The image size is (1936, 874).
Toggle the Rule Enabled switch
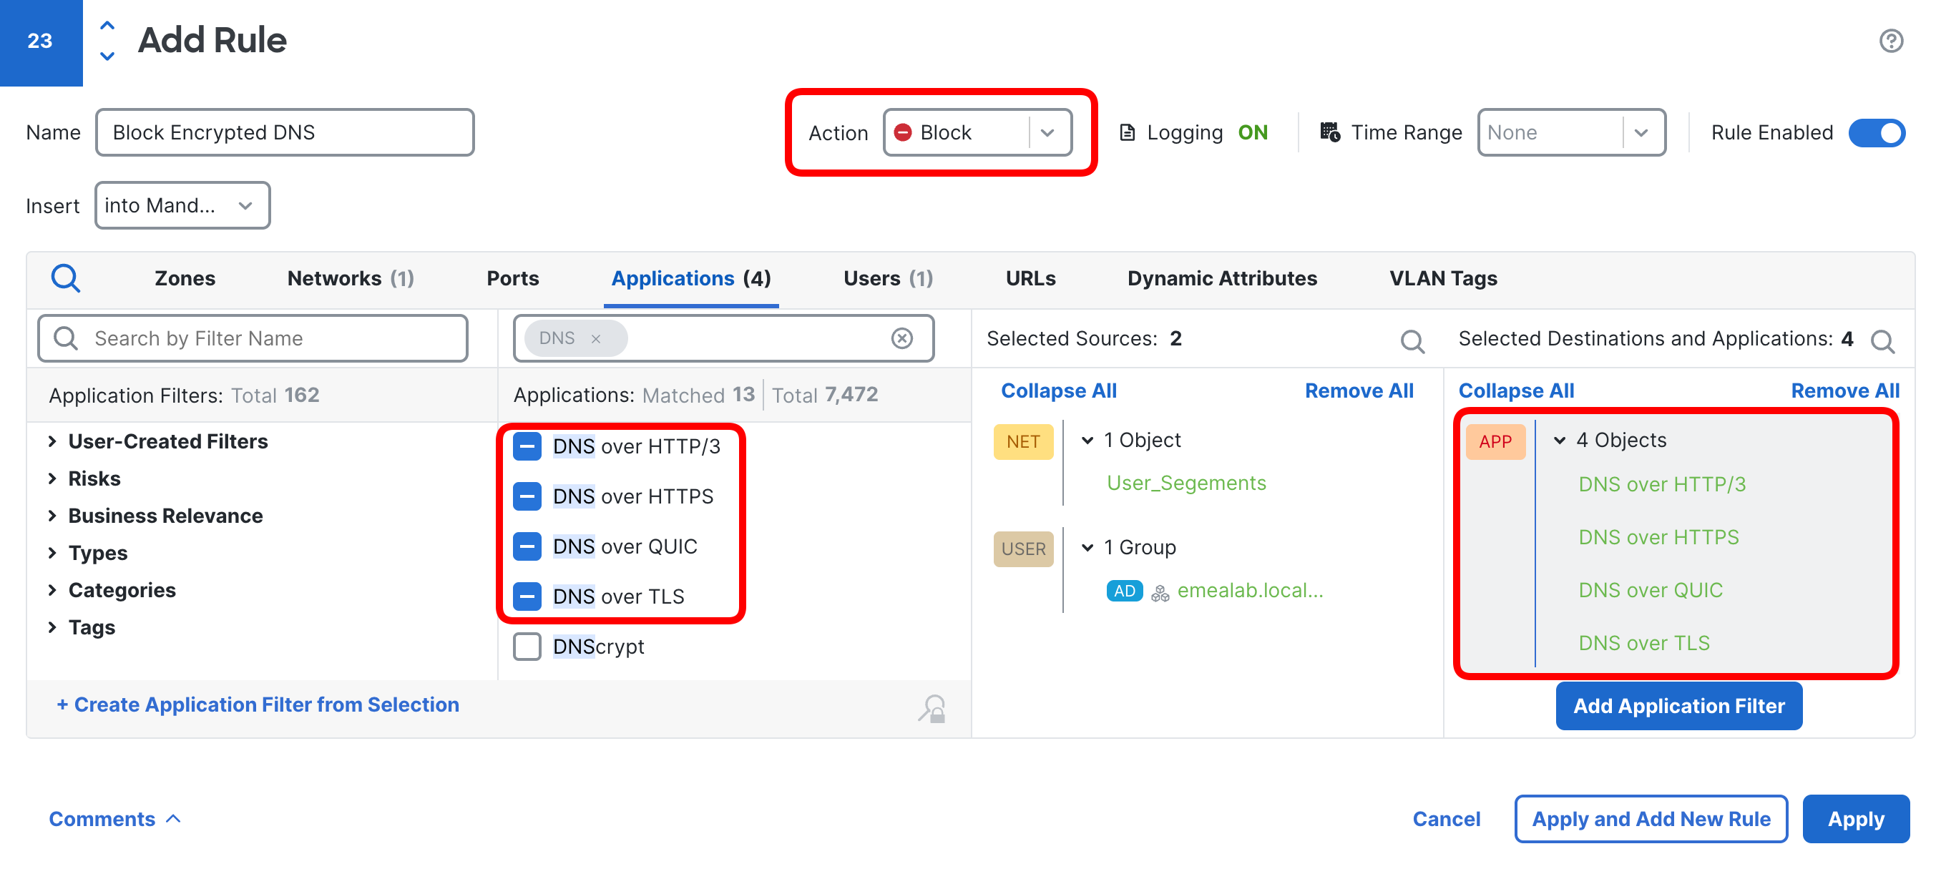[1876, 133]
